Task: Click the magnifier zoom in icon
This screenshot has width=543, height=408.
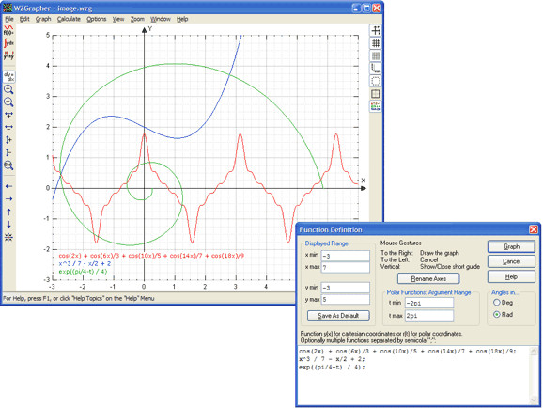Action: 8,89
